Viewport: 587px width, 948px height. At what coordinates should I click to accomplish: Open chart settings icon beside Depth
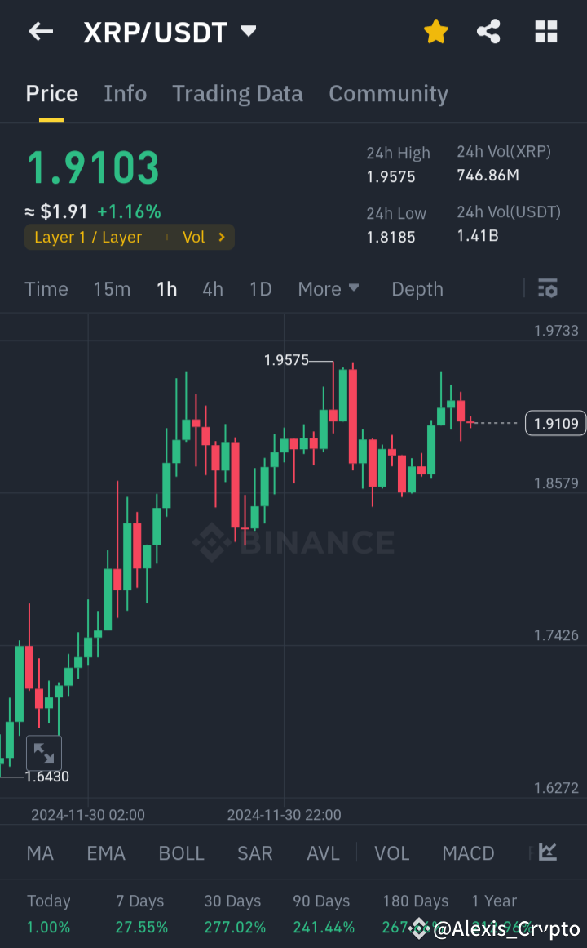click(x=547, y=288)
